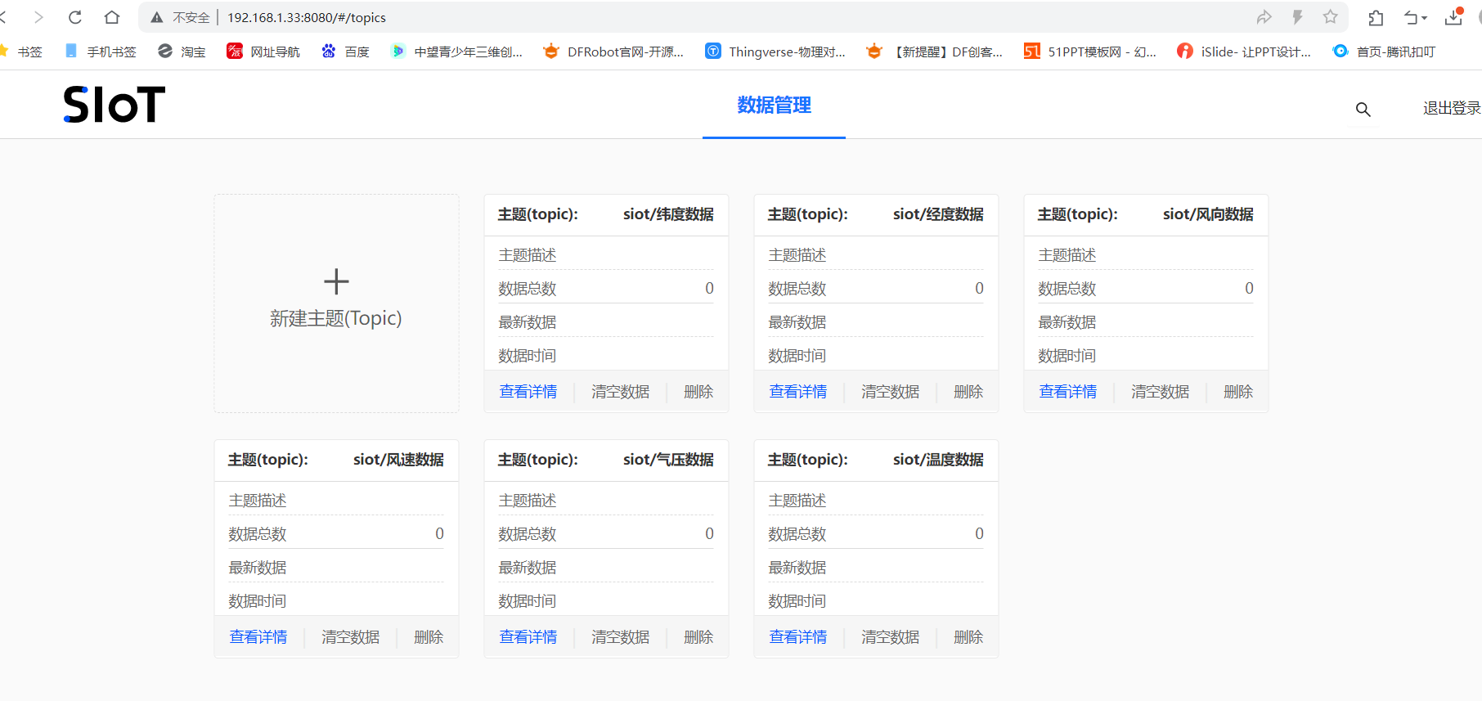
Task: Clear data for siot/温度数据 topic
Action: [891, 637]
